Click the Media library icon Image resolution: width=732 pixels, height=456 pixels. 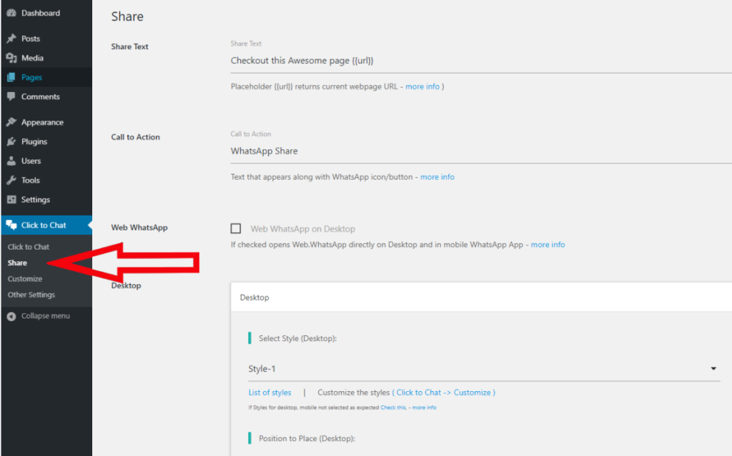pyautogui.click(x=11, y=58)
